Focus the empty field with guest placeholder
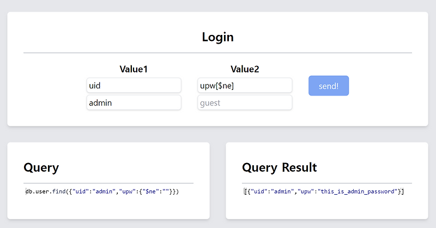Screen dimensions: 436x228 coord(245,103)
